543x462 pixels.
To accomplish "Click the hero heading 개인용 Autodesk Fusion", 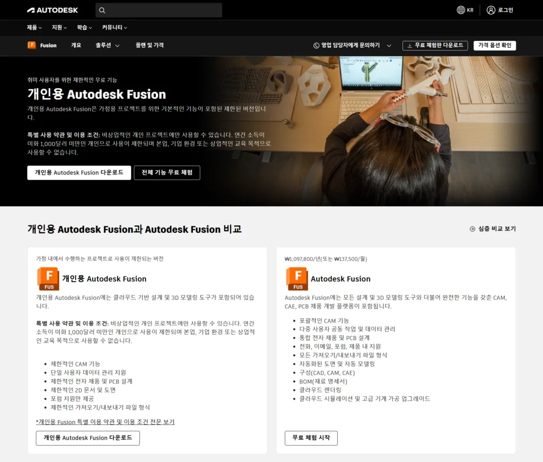I will pos(97,94).
